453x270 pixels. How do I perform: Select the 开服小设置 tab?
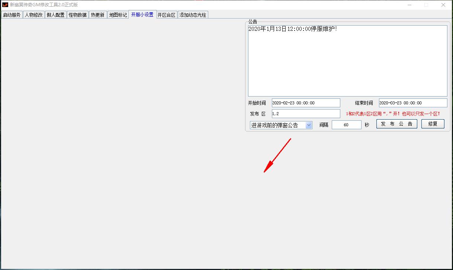coord(142,14)
